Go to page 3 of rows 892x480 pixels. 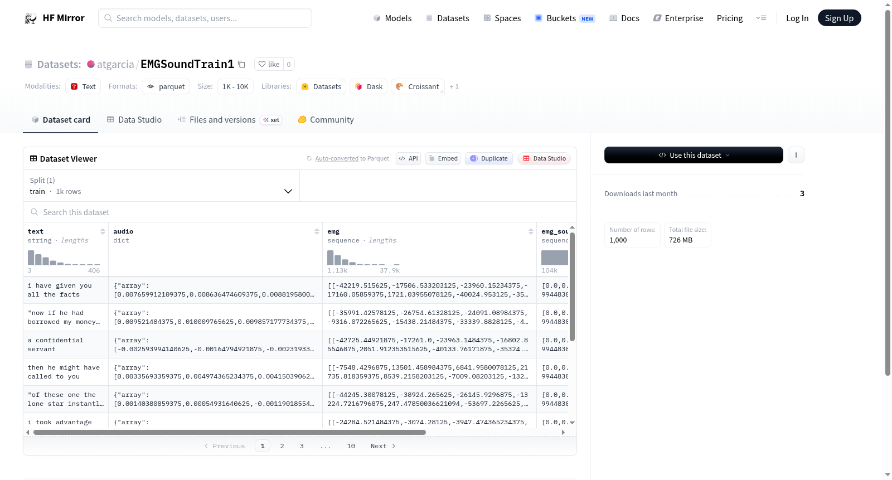coord(302,446)
